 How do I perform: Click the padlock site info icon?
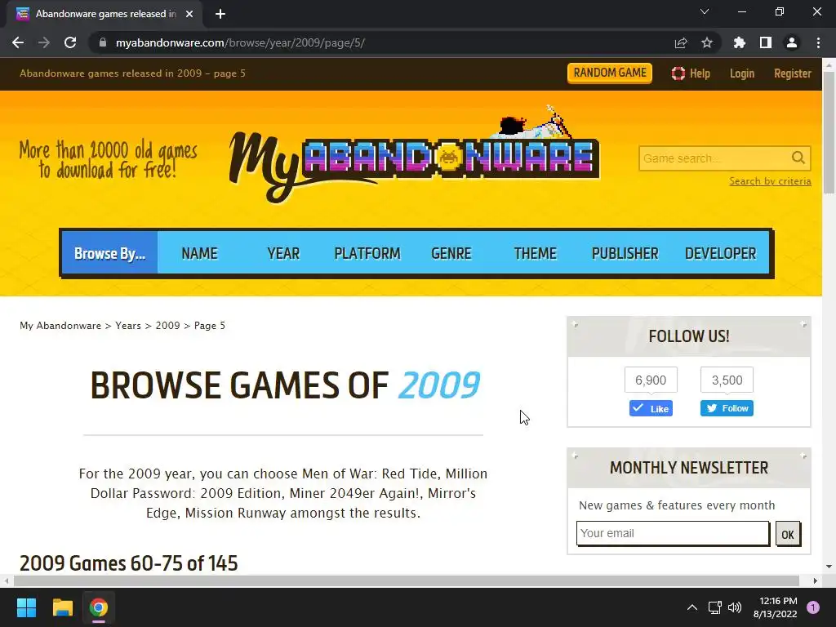pos(103,42)
